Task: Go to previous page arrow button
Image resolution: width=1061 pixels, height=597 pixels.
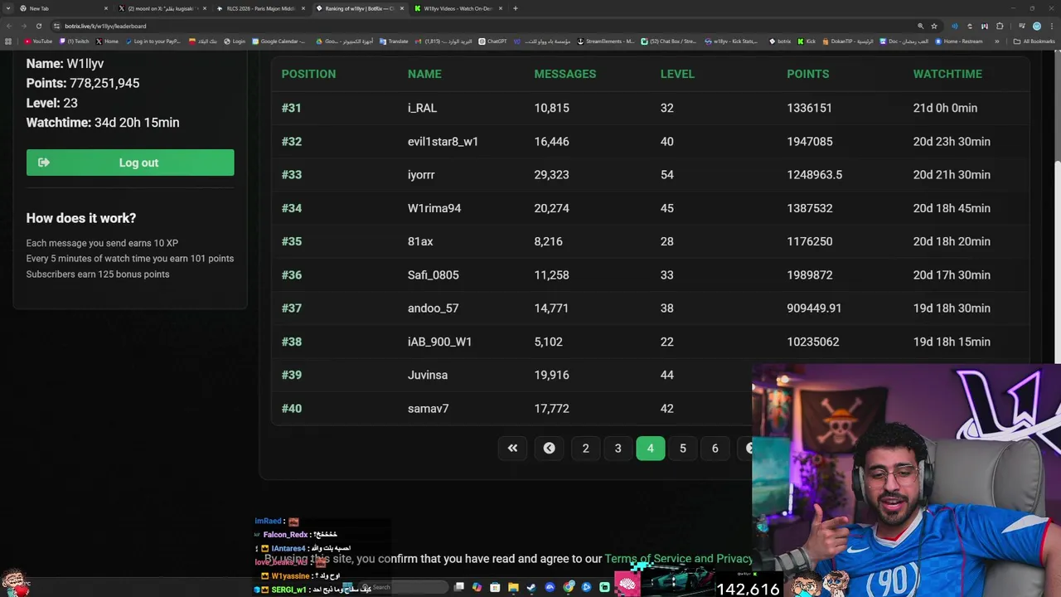Action: coord(549,448)
